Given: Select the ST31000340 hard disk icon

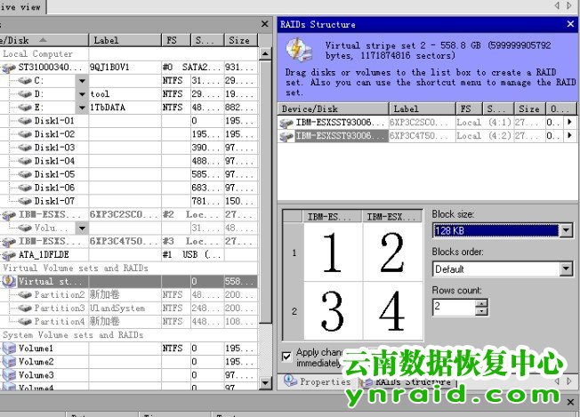Looking at the screenshot, I should (11, 67).
